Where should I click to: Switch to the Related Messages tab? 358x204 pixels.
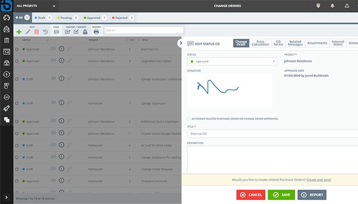coord(295,43)
